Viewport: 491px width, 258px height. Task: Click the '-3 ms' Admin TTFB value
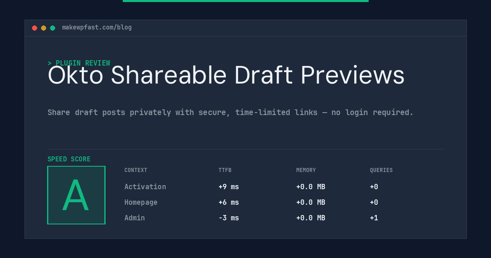[229, 218]
